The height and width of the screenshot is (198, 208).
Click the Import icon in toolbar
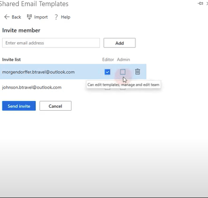pyautogui.click(x=29, y=17)
